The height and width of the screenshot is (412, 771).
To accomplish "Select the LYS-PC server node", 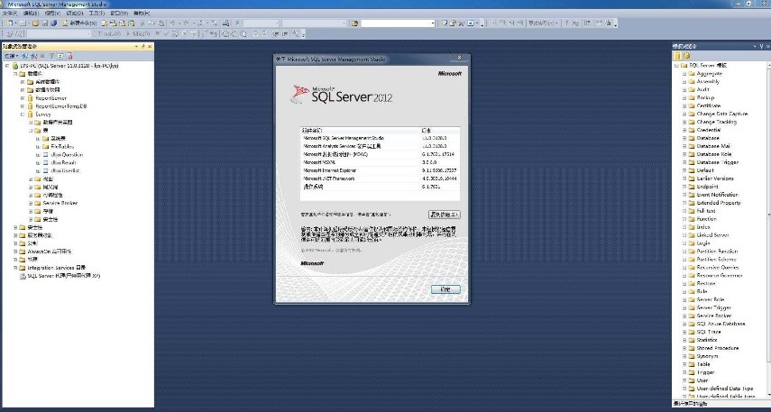I will coord(69,66).
